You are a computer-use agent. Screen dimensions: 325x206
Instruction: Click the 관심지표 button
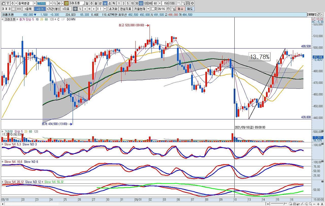point(125,9)
